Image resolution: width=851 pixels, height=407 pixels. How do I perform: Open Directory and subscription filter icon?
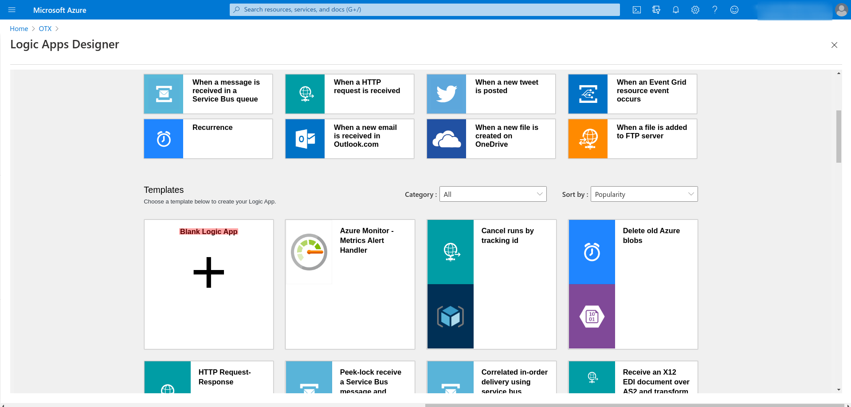656,10
